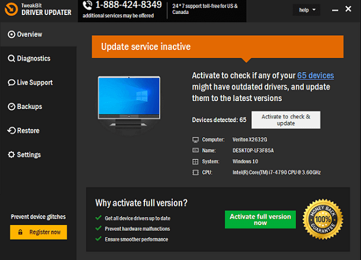Click the Backups checkmark circle icon
Image resolution: width=361 pixels, height=260 pixels.
point(11,107)
